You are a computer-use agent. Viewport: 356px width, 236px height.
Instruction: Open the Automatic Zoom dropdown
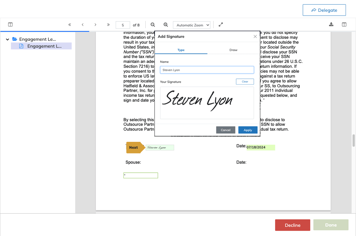click(191, 25)
